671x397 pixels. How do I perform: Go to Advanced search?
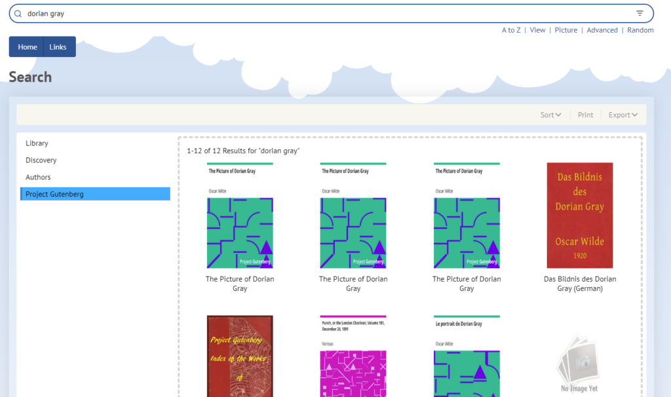tap(602, 30)
